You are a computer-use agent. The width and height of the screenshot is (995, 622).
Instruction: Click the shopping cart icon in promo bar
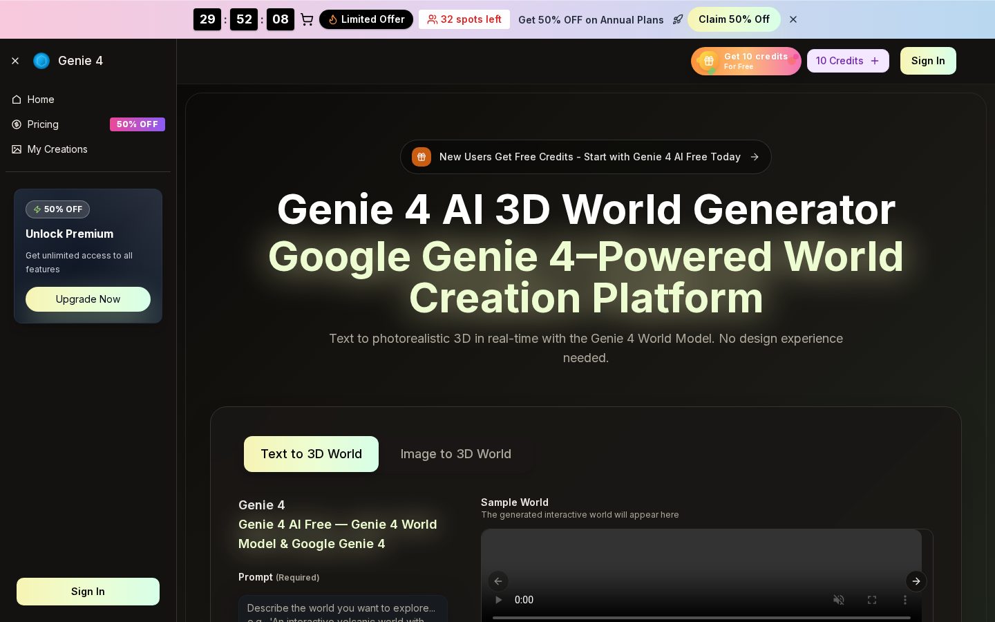(307, 19)
